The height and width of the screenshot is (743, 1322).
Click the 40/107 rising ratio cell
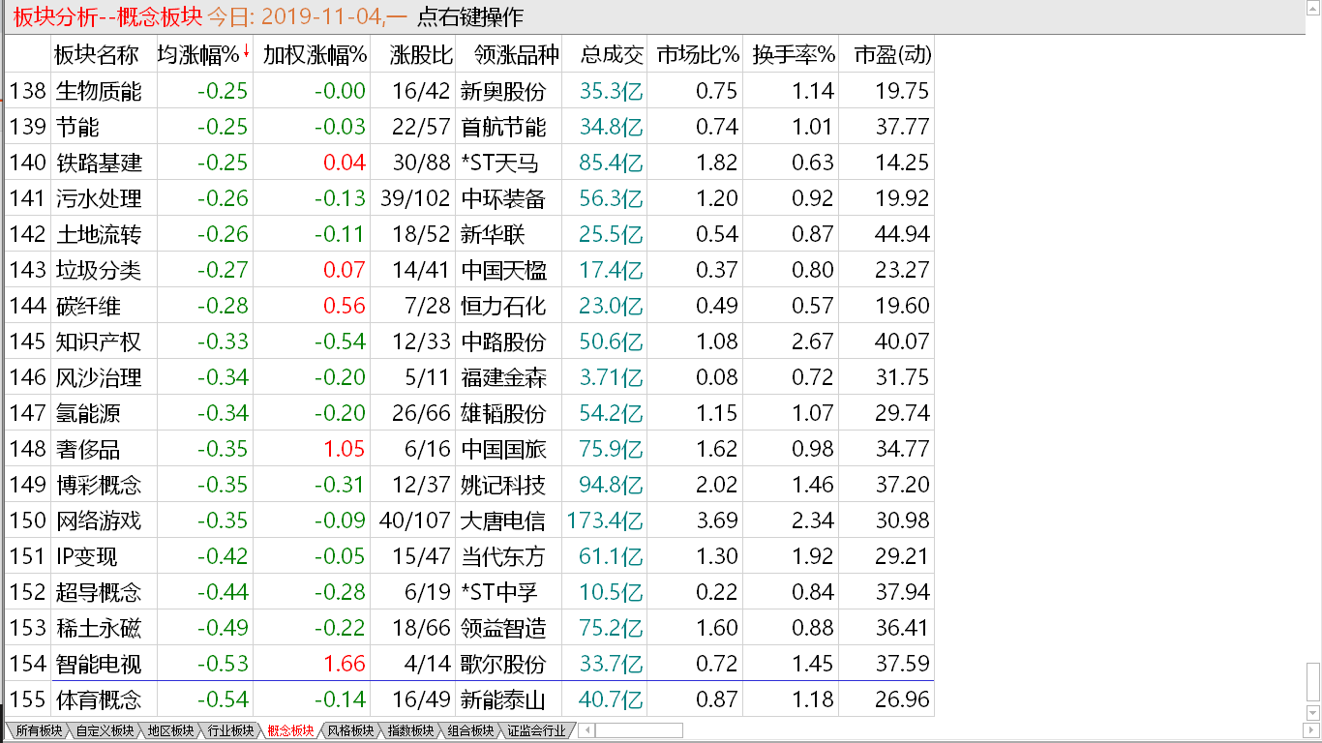(415, 520)
